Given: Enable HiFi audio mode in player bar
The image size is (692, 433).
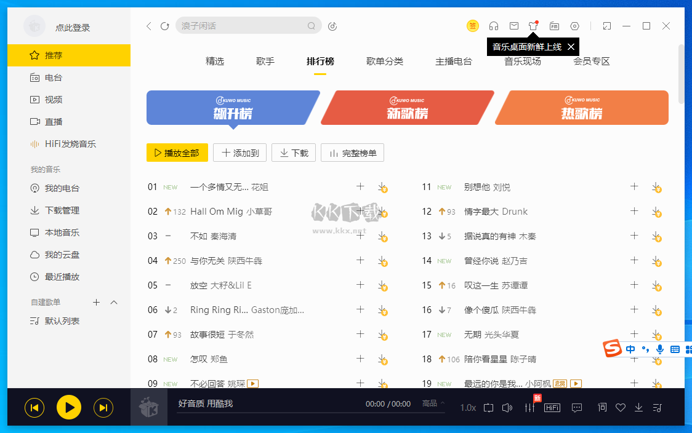Looking at the screenshot, I should click(x=552, y=407).
